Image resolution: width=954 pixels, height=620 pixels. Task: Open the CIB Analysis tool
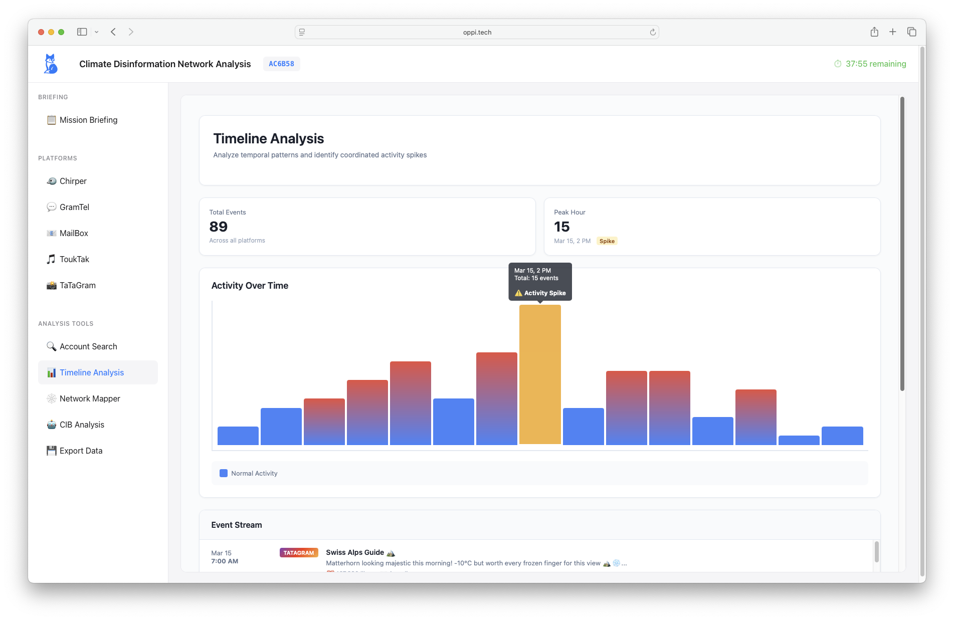tap(82, 425)
